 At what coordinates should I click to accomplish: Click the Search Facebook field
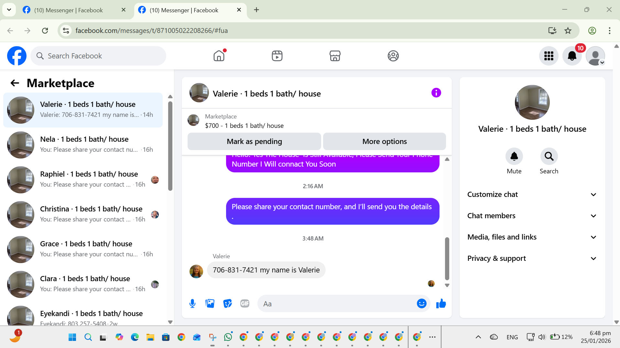[x=98, y=56]
